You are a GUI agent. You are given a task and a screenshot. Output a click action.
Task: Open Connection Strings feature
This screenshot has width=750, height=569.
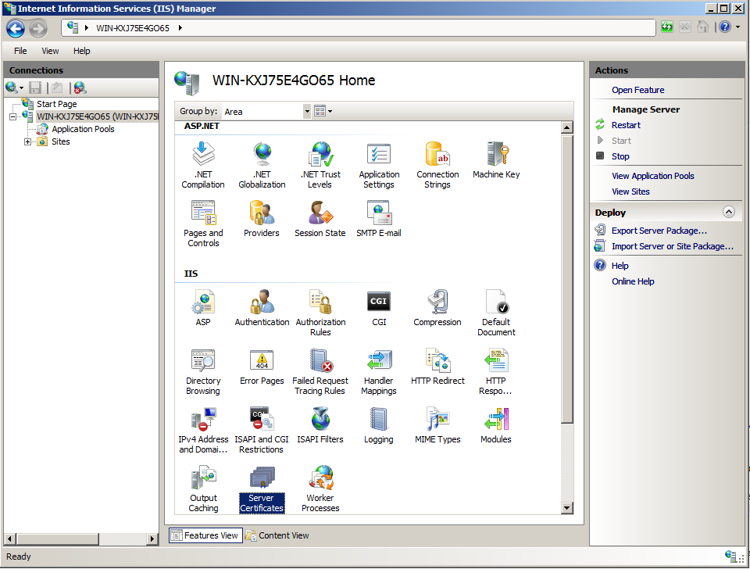pyautogui.click(x=437, y=165)
